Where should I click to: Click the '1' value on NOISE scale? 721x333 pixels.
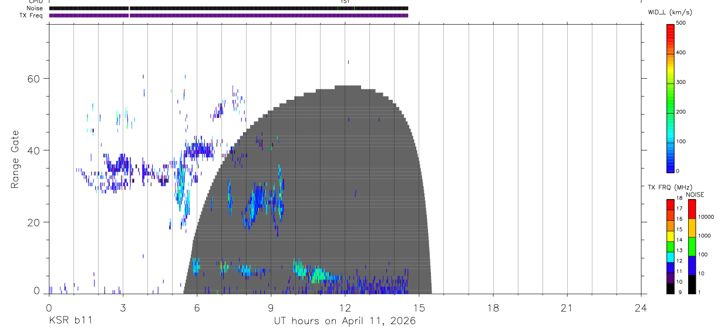[699, 292]
